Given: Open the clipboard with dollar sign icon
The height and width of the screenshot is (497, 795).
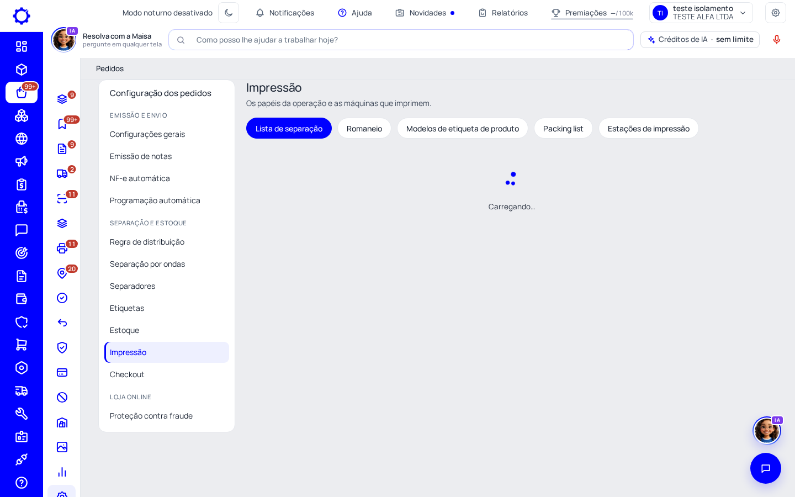Looking at the screenshot, I should 22,184.
